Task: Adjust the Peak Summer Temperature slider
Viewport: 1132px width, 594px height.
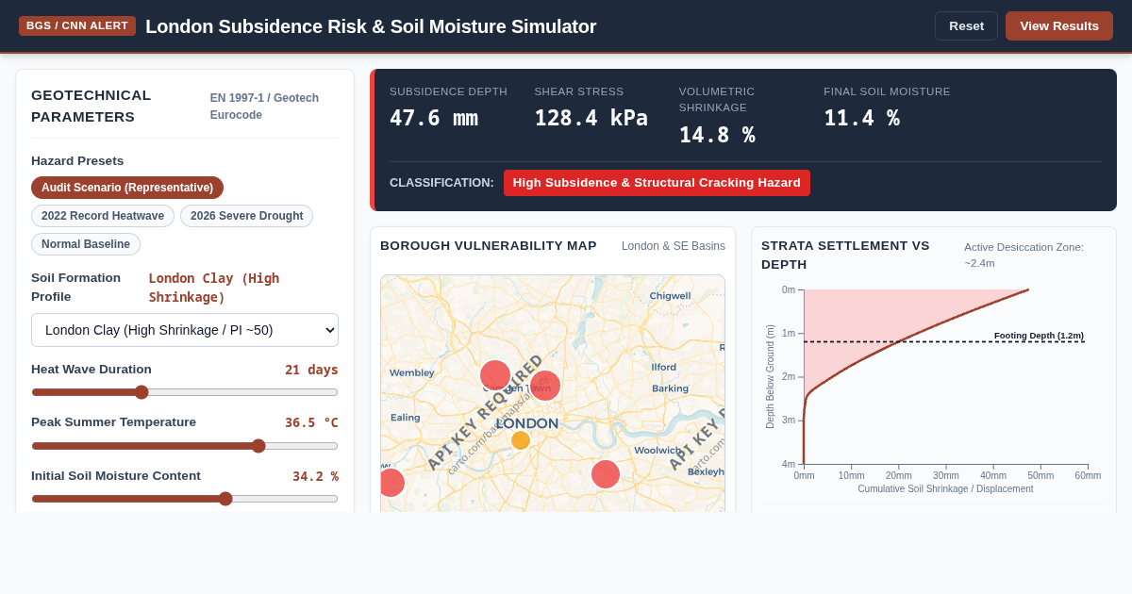Action: 185,446
